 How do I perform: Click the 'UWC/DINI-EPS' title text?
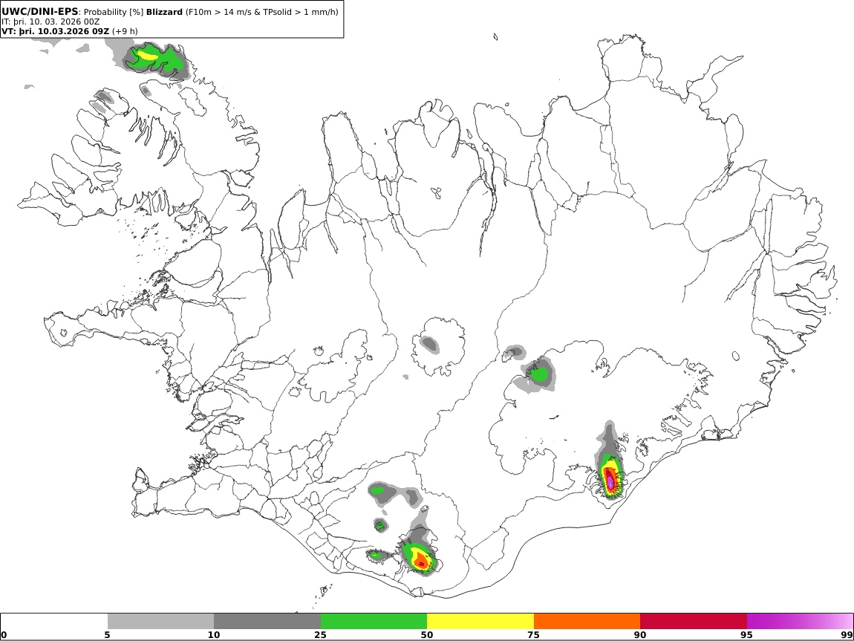pyautogui.click(x=40, y=11)
